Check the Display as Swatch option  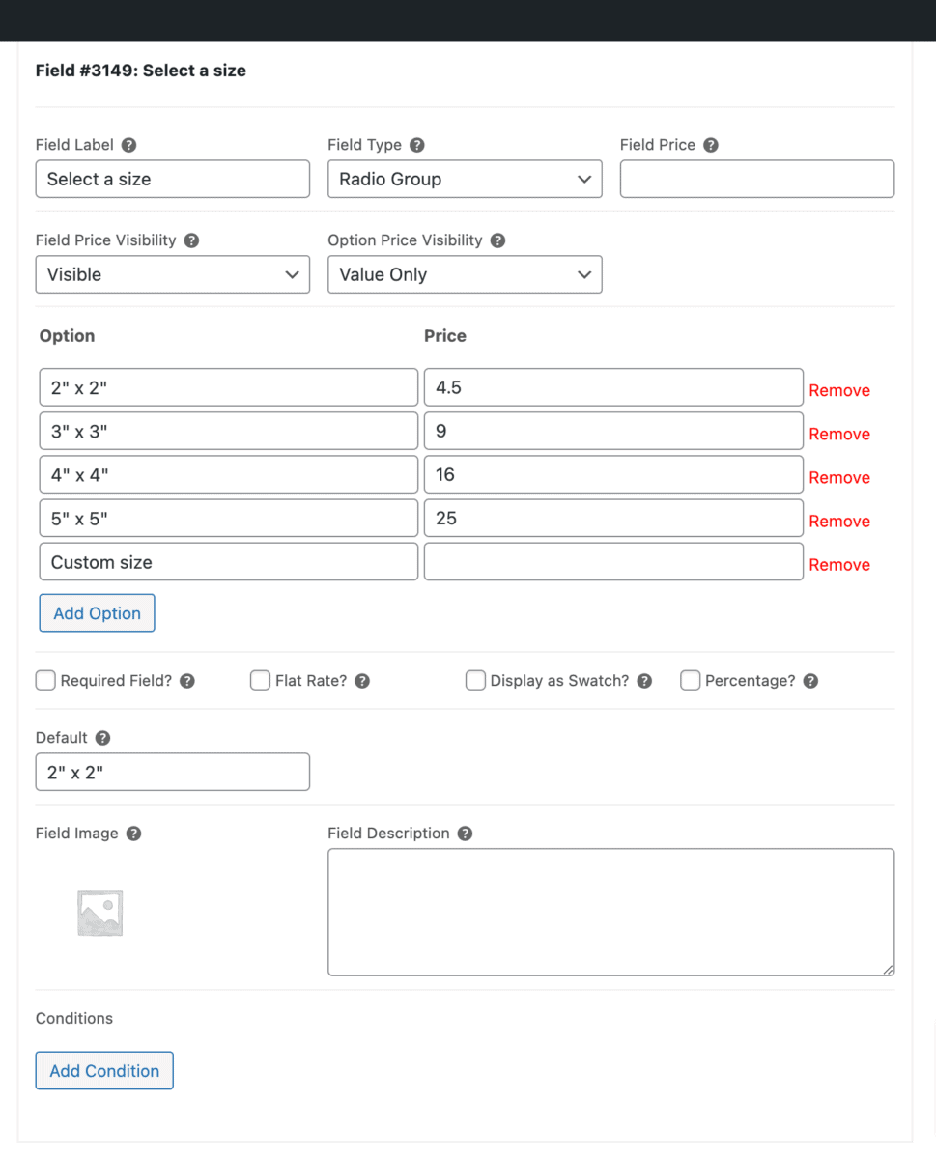(475, 681)
